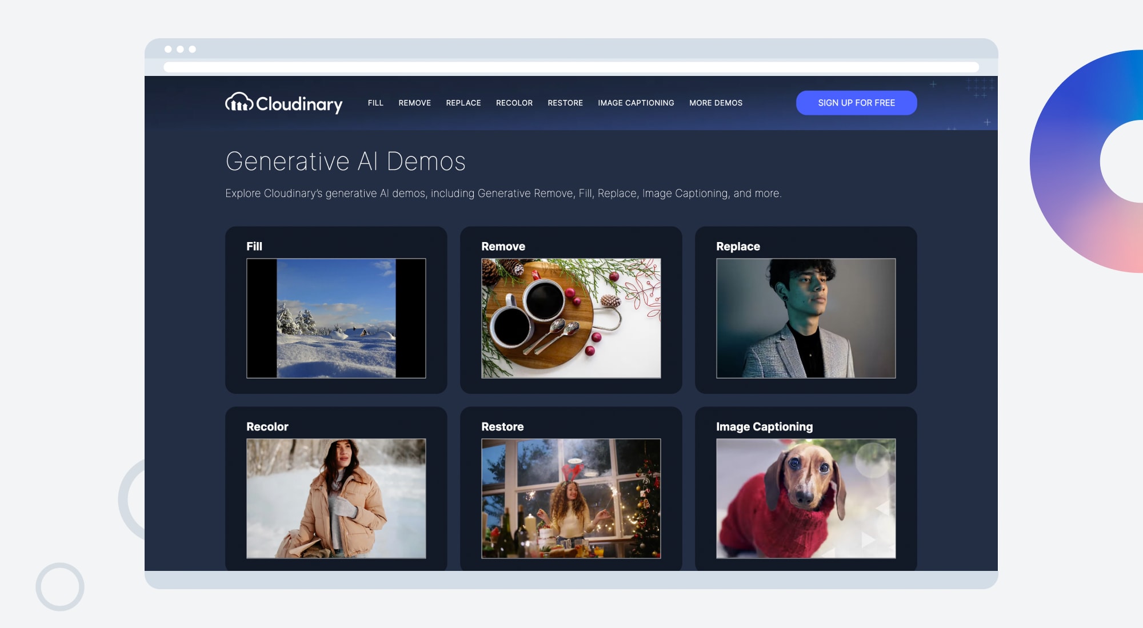Click the Recolor card title
Viewport: 1143px width, 628px height.
(x=267, y=426)
